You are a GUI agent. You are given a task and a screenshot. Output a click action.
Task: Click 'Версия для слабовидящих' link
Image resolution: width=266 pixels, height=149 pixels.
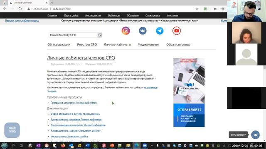point(22,21)
